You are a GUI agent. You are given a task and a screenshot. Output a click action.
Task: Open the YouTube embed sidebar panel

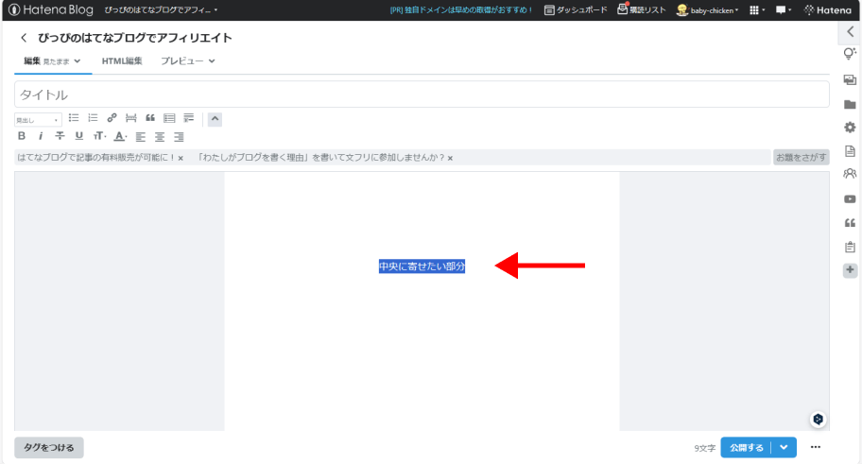pos(850,199)
